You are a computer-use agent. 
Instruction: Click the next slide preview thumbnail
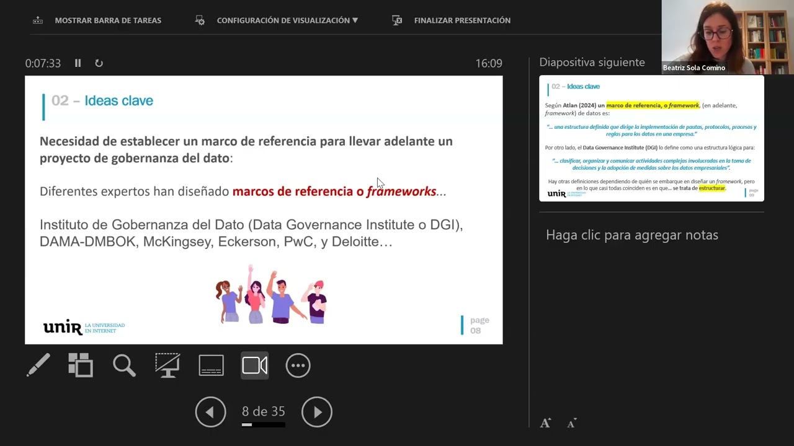[651, 138]
